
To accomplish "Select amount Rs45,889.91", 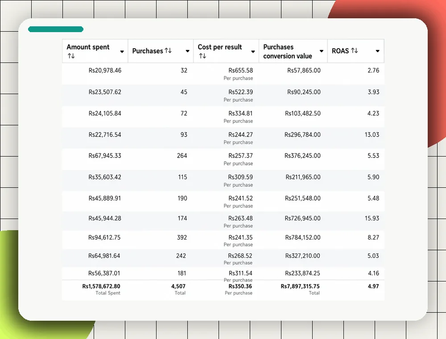I will click(x=105, y=198).
